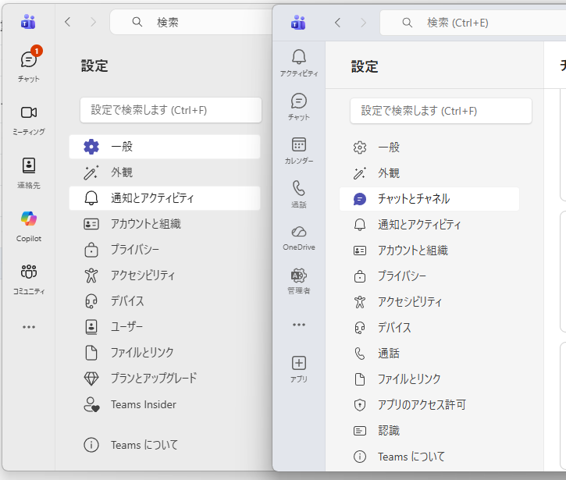The image size is (566, 480).
Task: Select ファイルとリンク in left window settings
Action: pyautogui.click(x=165, y=353)
